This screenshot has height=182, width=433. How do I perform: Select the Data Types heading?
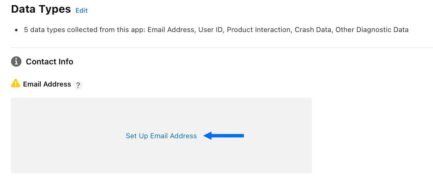[x=41, y=9]
